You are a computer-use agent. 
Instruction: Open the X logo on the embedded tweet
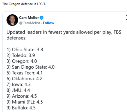coord(126,17)
